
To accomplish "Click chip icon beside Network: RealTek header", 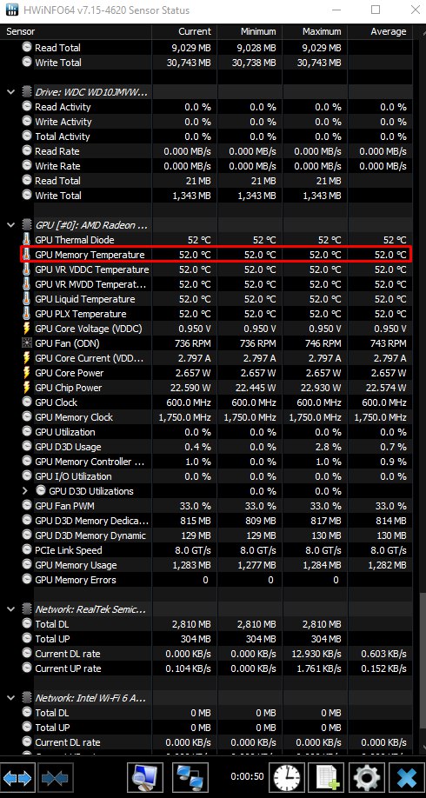I will point(26,609).
